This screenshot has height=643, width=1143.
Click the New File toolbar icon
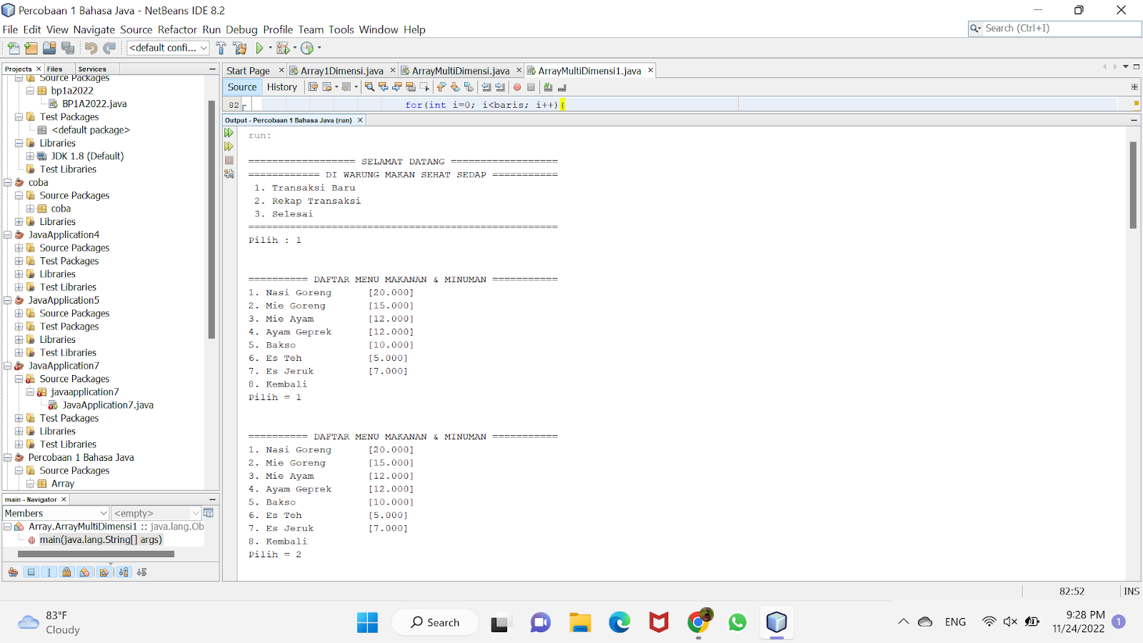click(14, 48)
